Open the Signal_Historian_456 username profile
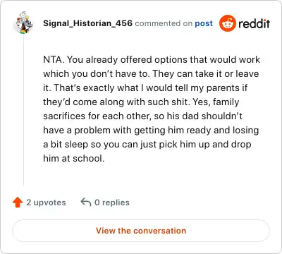282x254 pixels. coord(87,23)
